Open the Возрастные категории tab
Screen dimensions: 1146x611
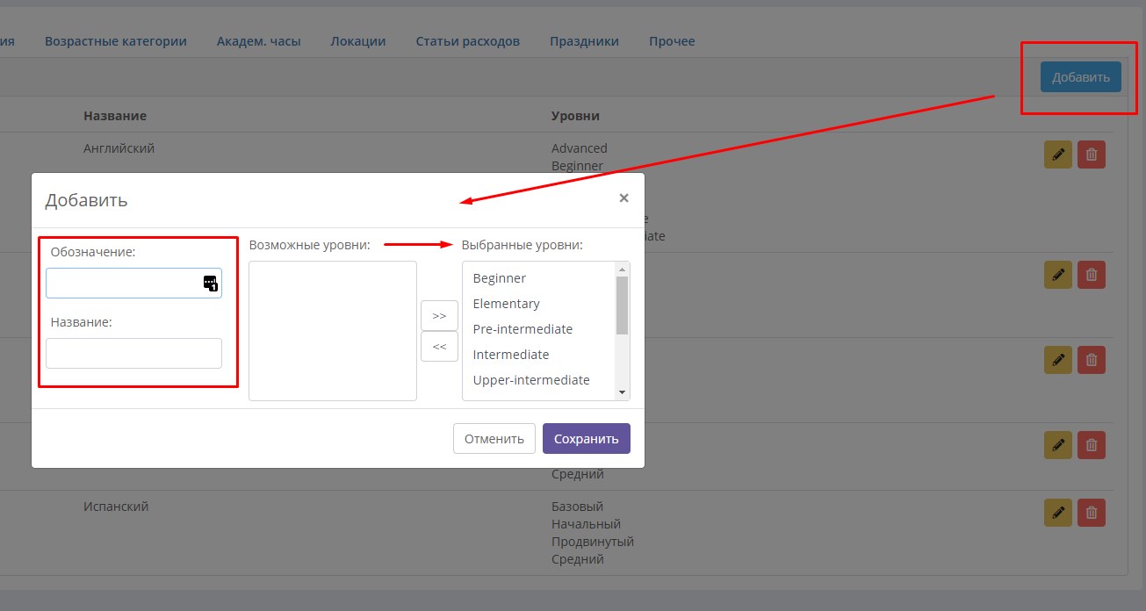tap(116, 41)
